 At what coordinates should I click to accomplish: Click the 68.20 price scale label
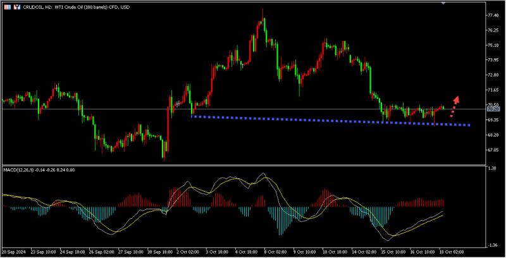[x=494, y=135]
